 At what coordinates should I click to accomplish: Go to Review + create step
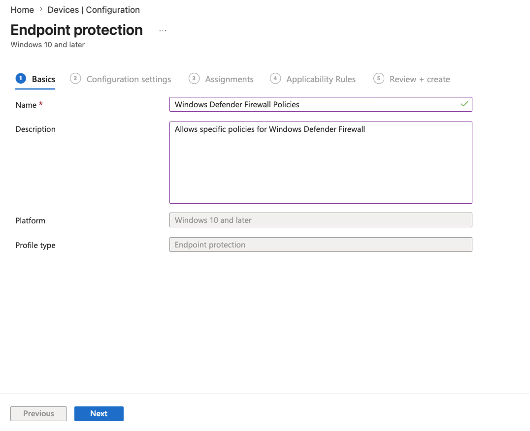(x=412, y=79)
